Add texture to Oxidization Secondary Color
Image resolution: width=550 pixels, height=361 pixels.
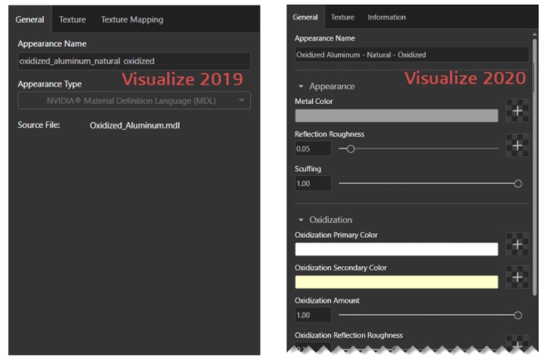pos(517,277)
